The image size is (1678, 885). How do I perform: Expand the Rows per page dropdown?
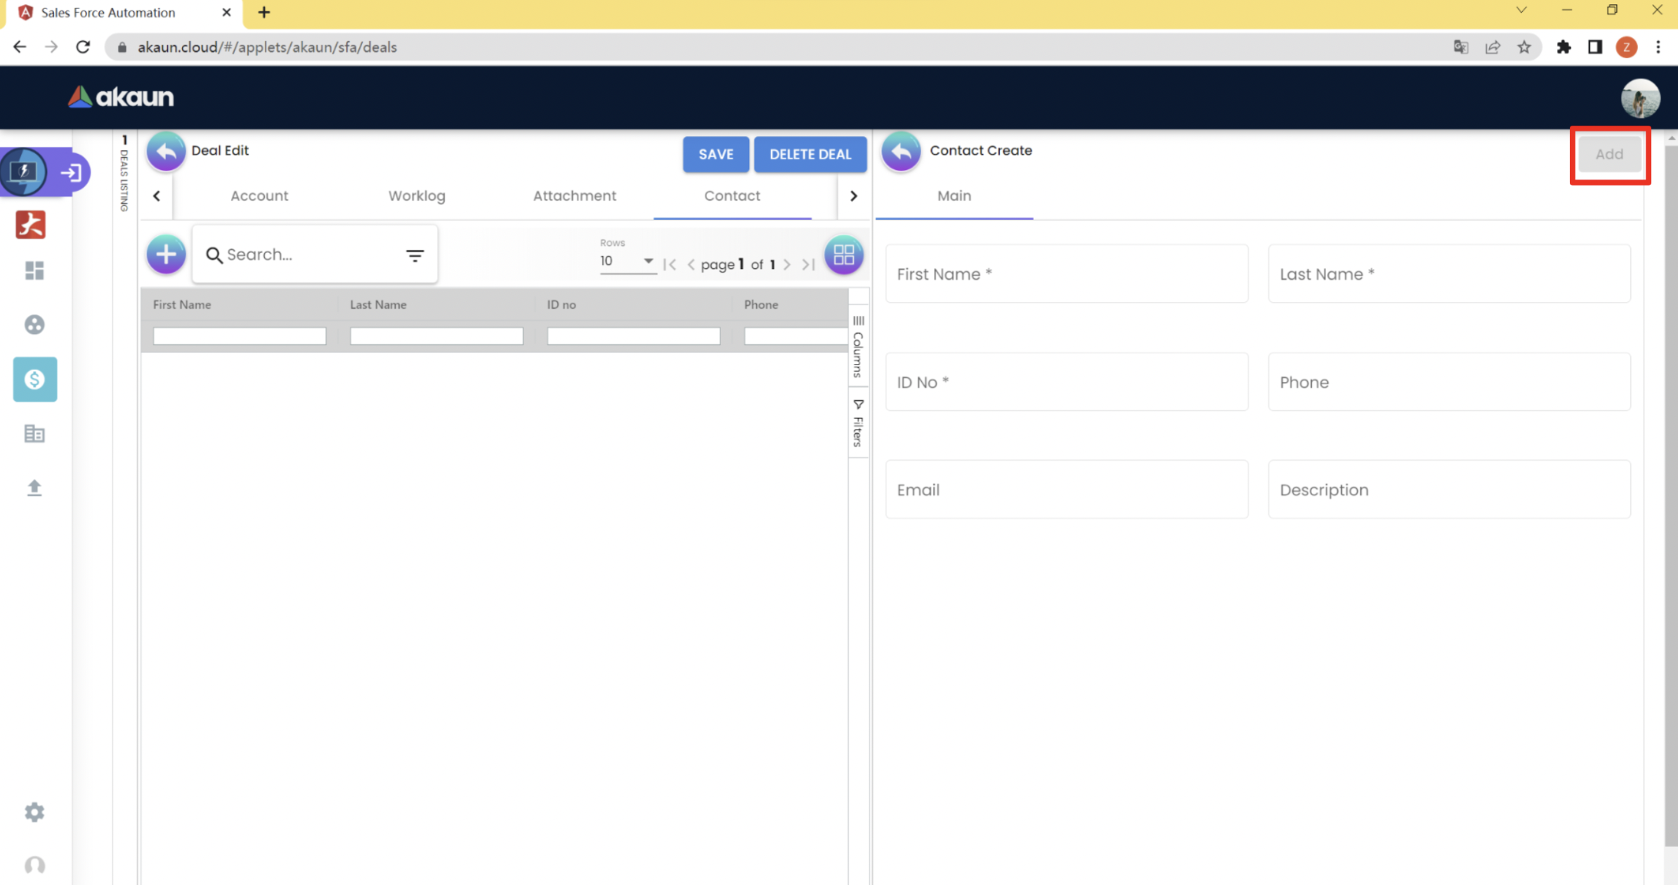(627, 261)
